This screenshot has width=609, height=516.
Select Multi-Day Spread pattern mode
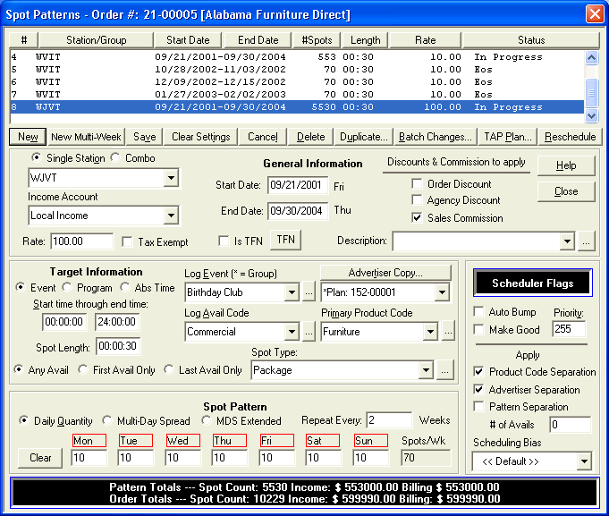click(106, 420)
